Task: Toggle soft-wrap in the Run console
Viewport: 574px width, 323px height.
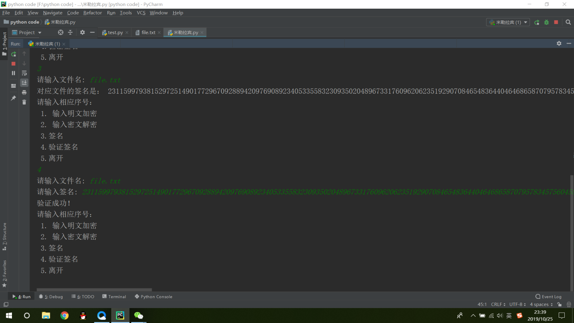Action: coord(24,73)
